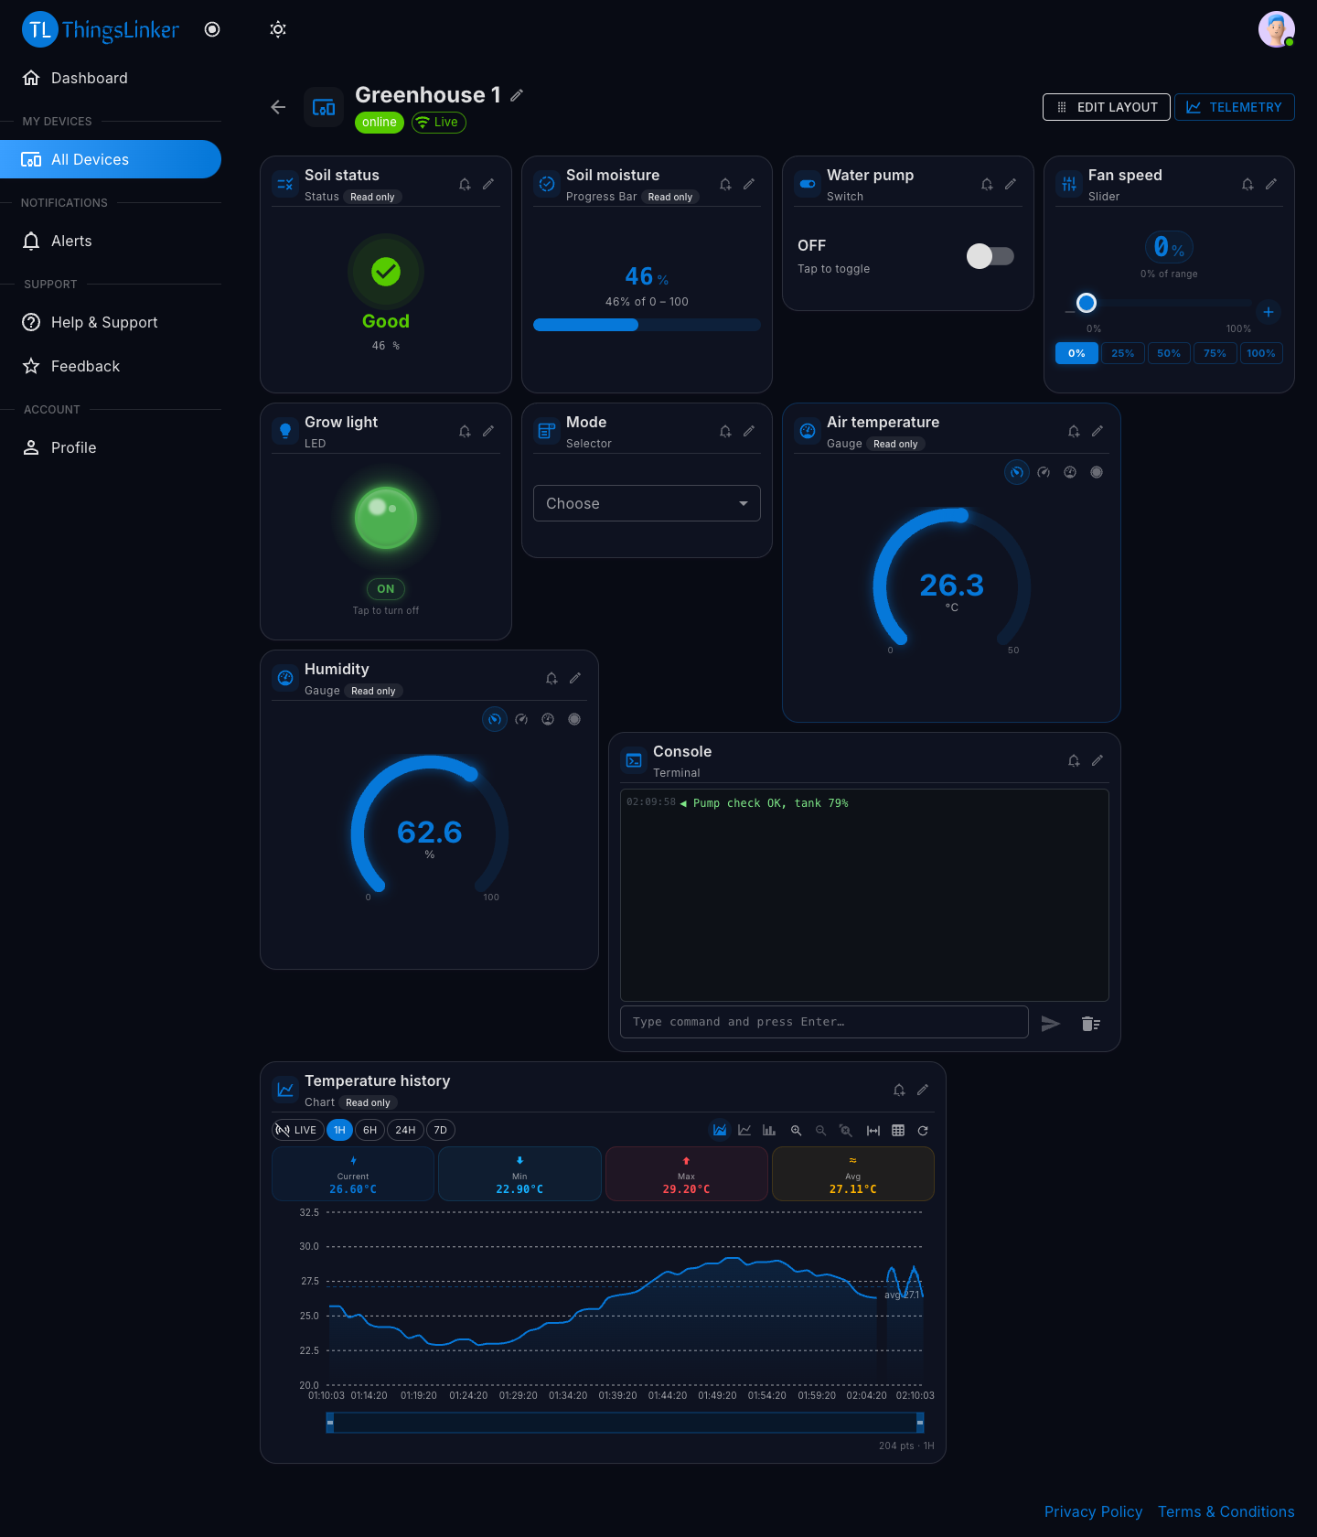Select the 6H chart time range
This screenshot has width=1317, height=1537.
[369, 1130]
